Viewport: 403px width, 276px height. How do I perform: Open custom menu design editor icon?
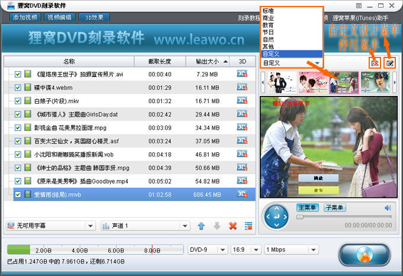click(389, 63)
